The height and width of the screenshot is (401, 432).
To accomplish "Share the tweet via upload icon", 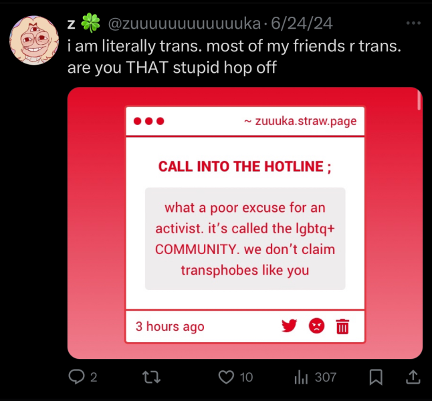I will click(x=413, y=377).
